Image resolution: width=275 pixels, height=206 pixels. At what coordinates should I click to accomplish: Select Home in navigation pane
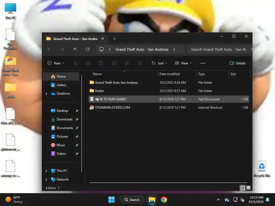[x=61, y=76]
